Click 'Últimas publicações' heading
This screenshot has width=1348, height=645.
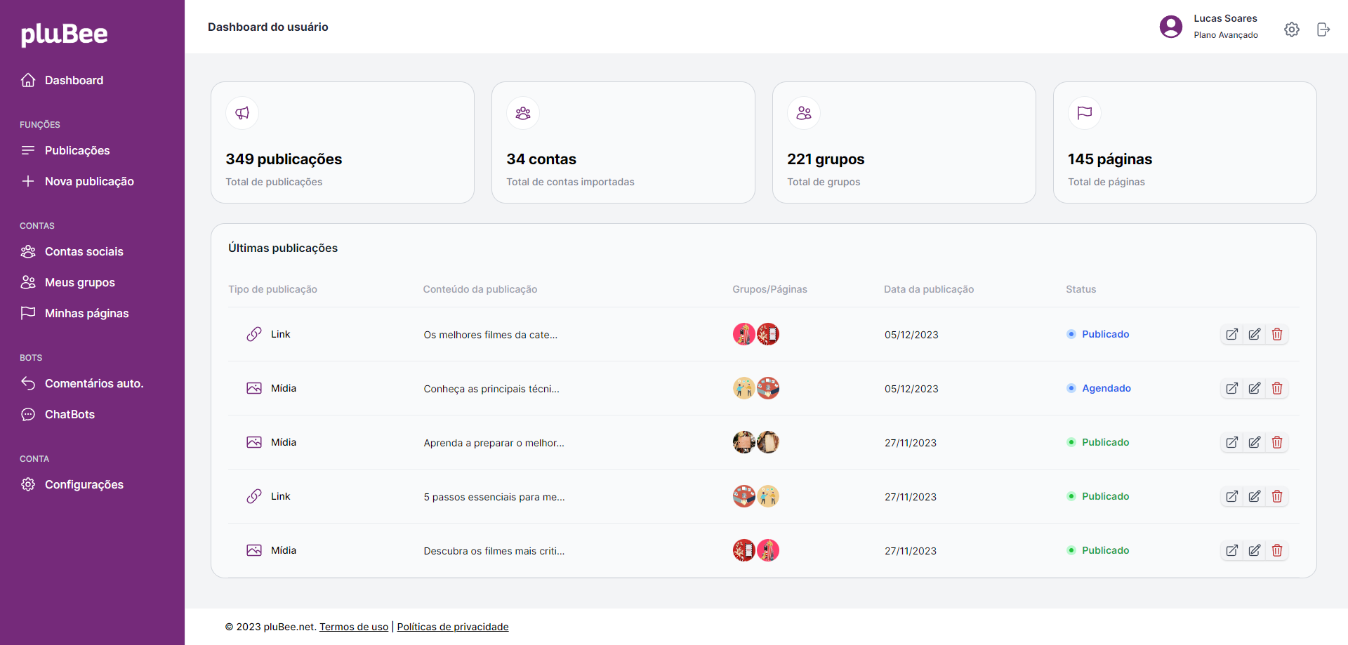pyautogui.click(x=283, y=248)
